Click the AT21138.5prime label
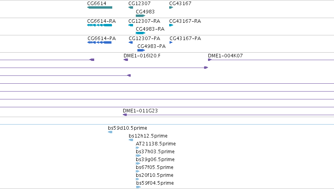This screenshot has width=334, height=189. click(x=156, y=144)
